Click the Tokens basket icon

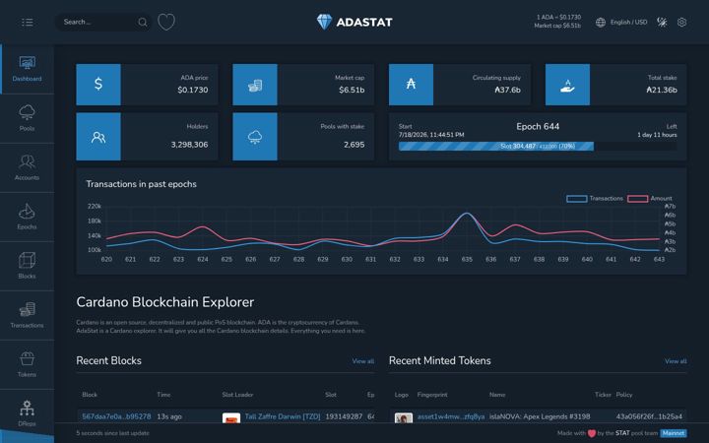28,359
